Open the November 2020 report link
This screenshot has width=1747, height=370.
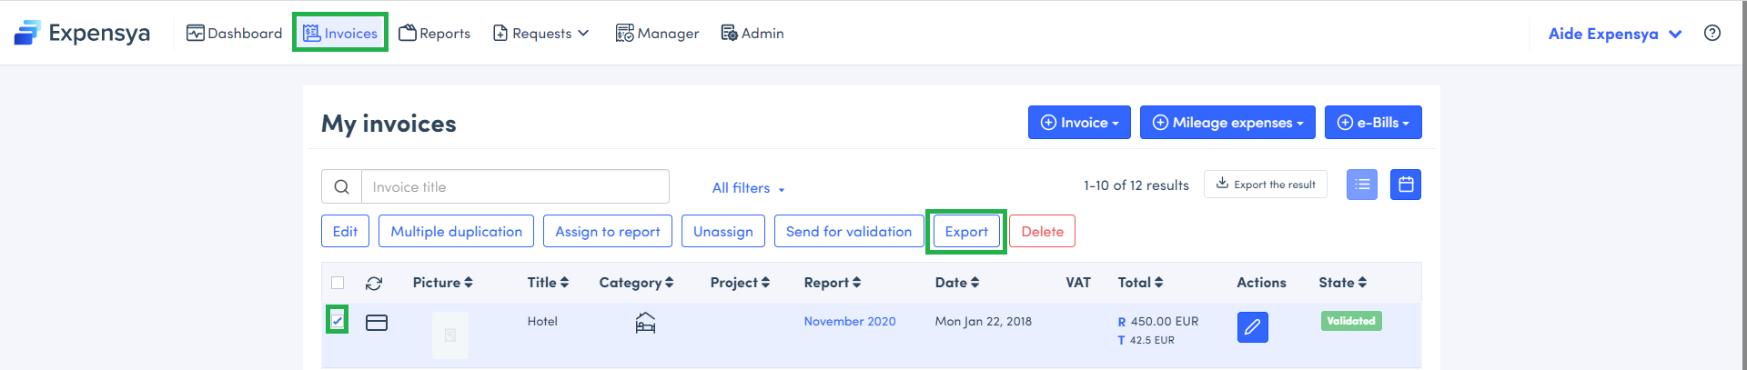[x=850, y=322]
